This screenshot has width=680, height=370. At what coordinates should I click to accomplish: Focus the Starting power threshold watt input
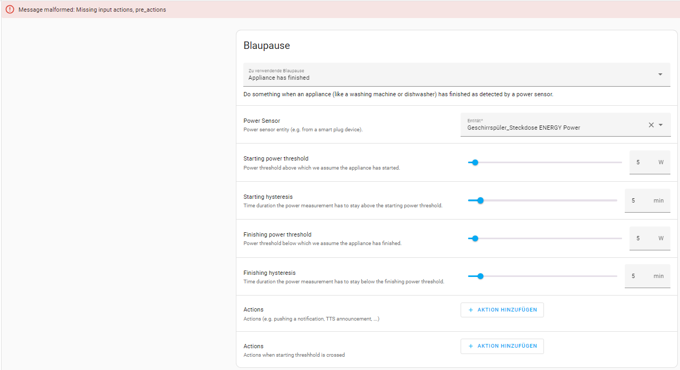(643, 163)
